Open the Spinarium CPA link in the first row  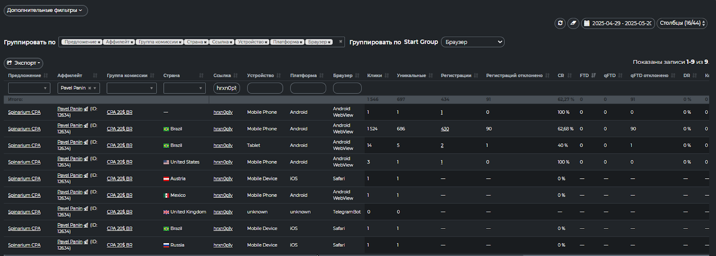pyautogui.click(x=24, y=113)
